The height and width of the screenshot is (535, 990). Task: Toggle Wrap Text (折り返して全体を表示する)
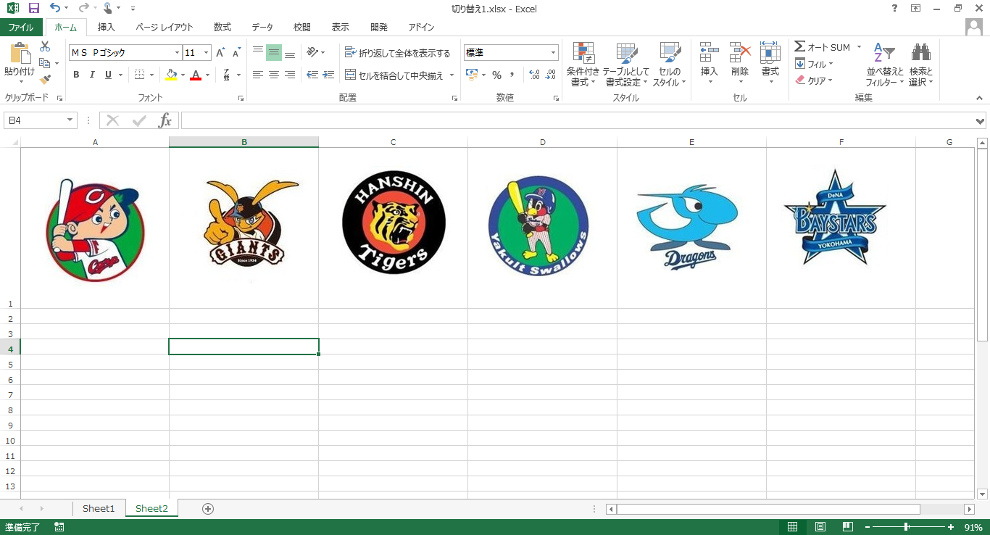(x=397, y=53)
